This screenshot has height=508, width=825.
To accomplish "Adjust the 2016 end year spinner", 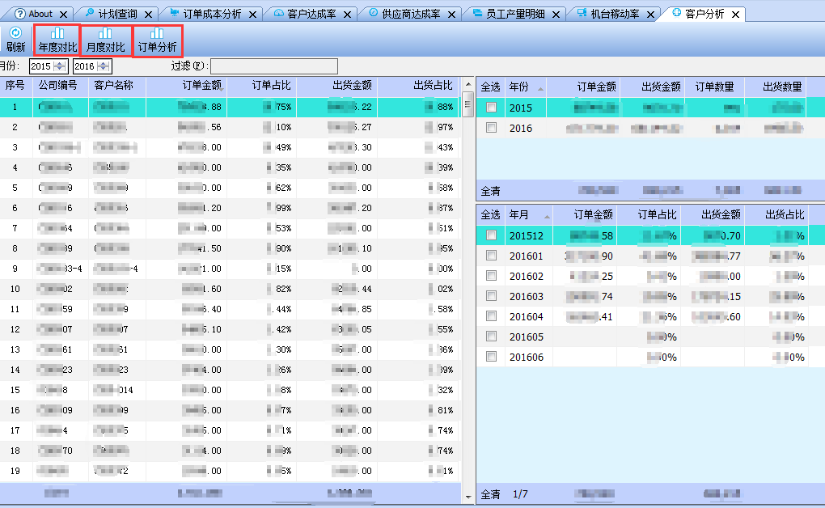I will pyautogui.click(x=104, y=66).
